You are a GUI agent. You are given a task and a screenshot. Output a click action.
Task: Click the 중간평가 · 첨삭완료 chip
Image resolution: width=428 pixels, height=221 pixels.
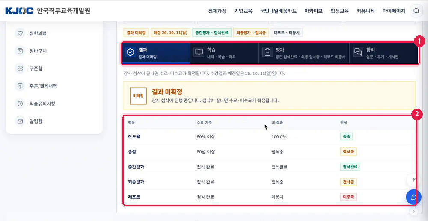pos(212,32)
